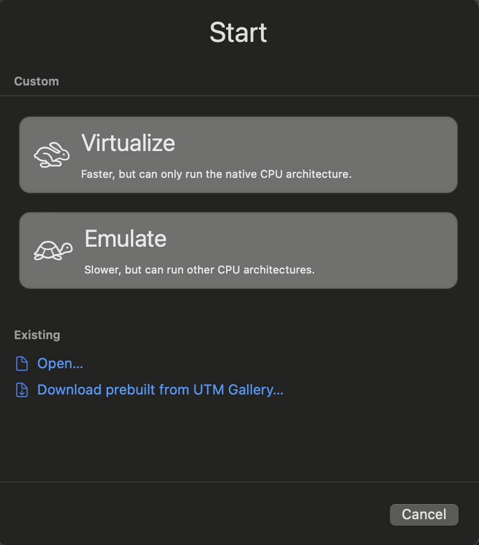Image resolution: width=479 pixels, height=545 pixels.
Task: Open an existing virtual machine via Open...
Action: click(x=60, y=364)
